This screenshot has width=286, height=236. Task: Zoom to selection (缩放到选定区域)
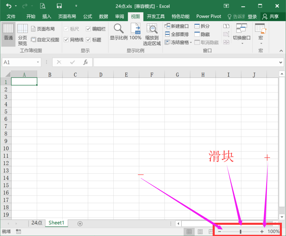click(152, 35)
